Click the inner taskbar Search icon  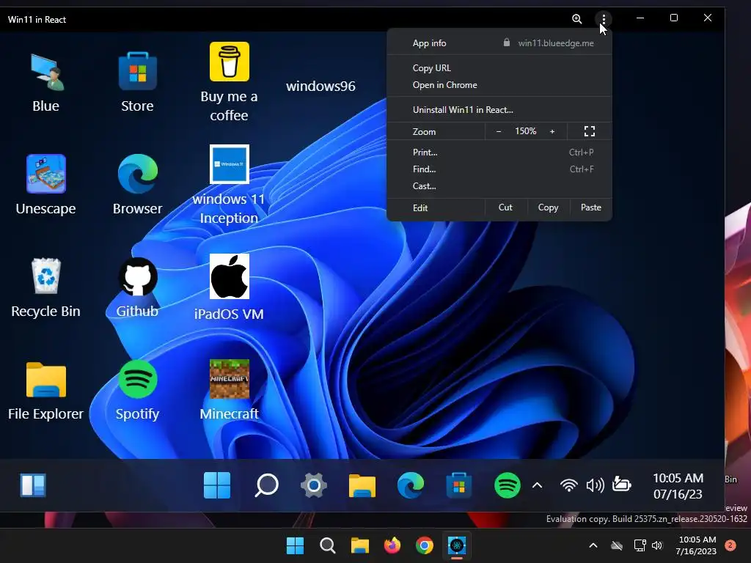pyautogui.click(x=266, y=485)
